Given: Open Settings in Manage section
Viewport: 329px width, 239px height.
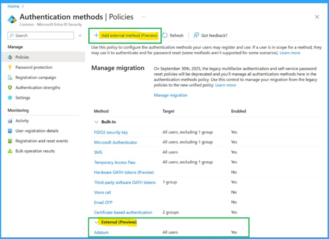Looking at the screenshot, I should pos(23,98).
